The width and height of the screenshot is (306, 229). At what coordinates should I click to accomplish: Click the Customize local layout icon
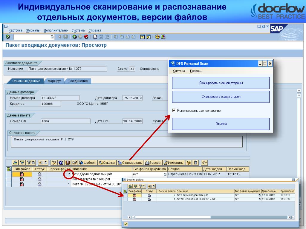pos(163,37)
